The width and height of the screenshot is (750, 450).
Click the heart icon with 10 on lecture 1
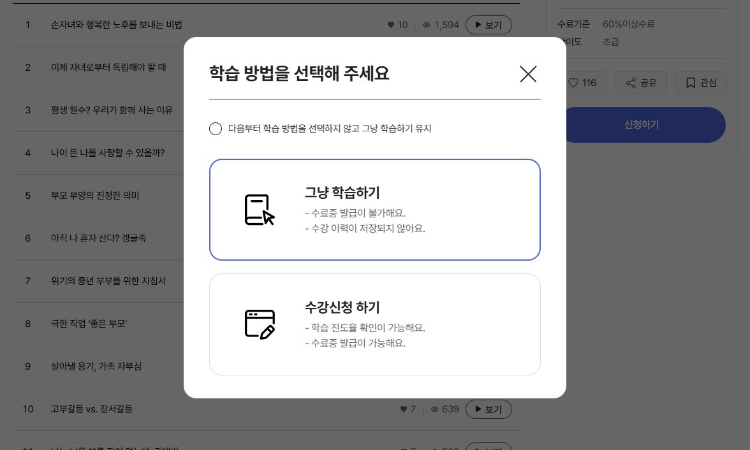(x=397, y=25)
